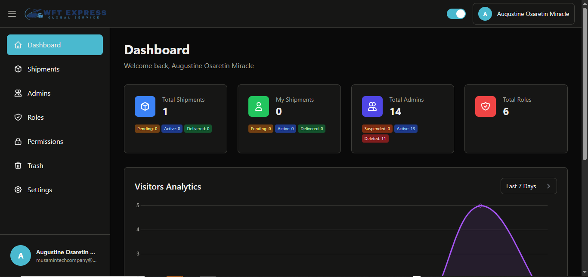The image size is (588, 277).
Task: Select Settings in the sidebar menu
Action: 39,190
